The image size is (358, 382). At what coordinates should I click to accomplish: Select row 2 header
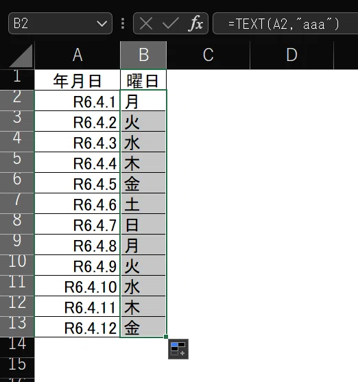coord(17,100)
